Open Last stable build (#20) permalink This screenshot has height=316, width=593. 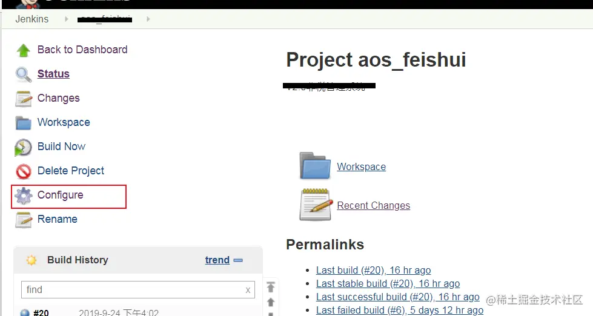(388, 283)
